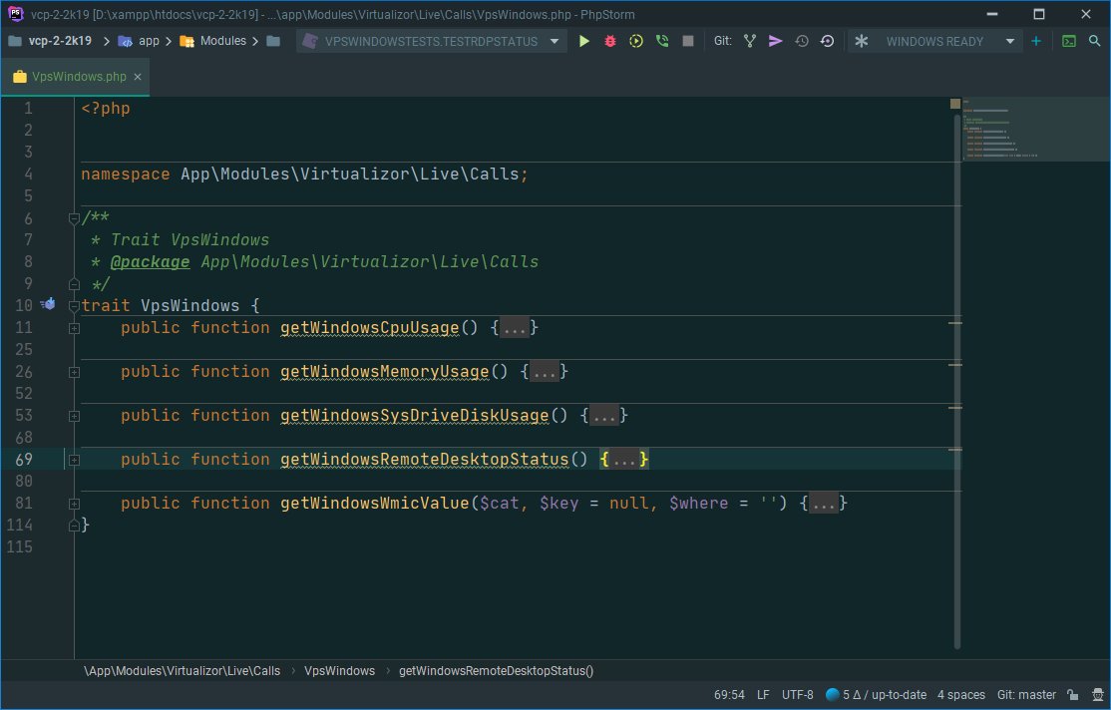Expand the folded getWindowsCpuUsage function

(74, 328)
